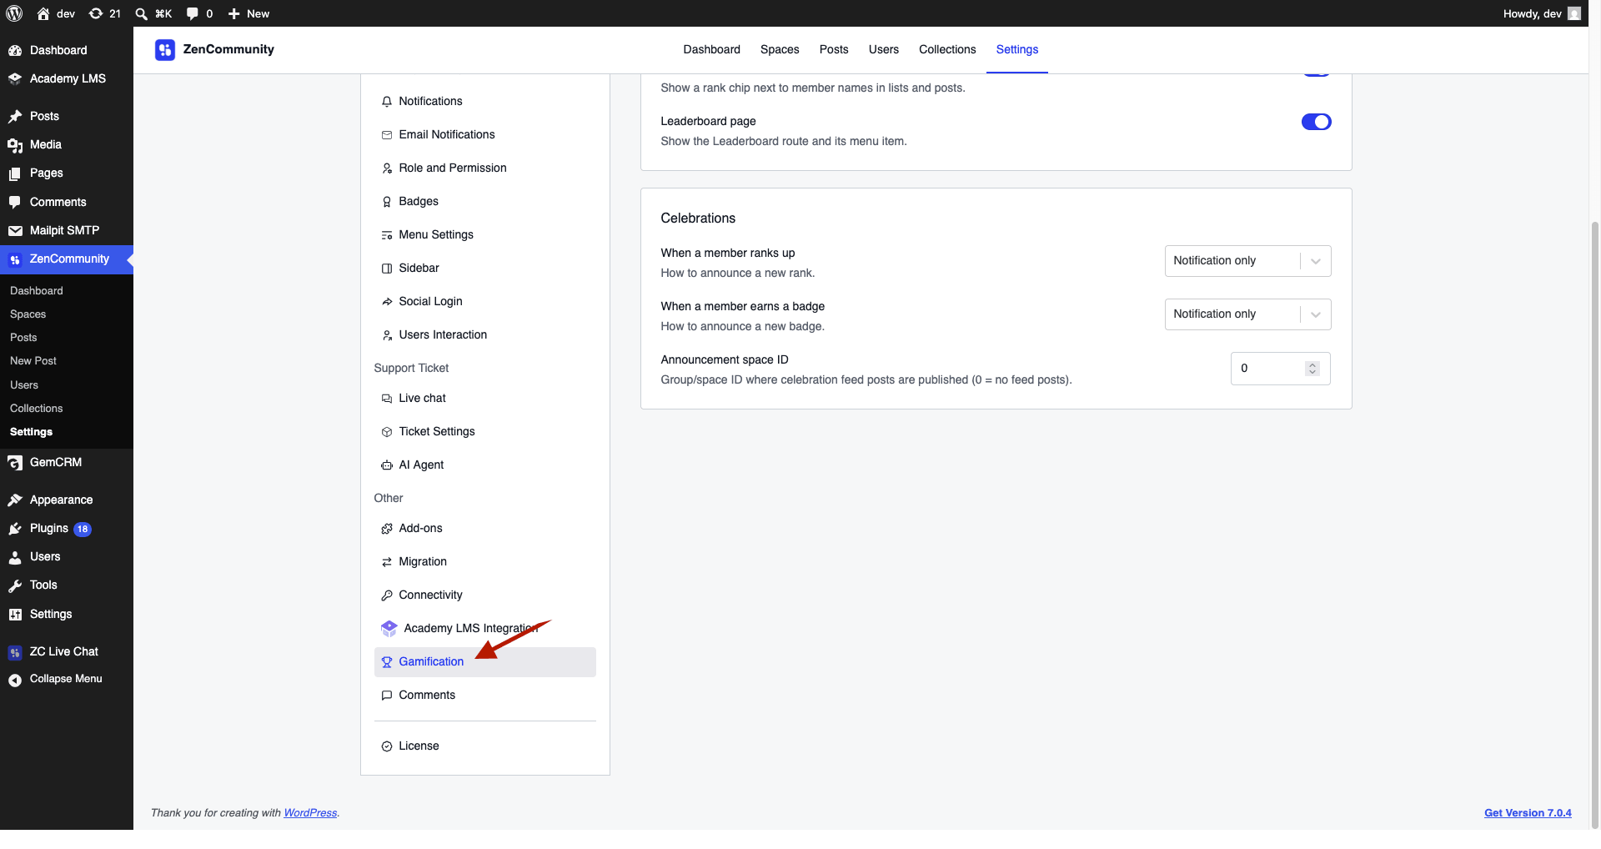Click the ZenCommunity logo icon in header
The width and height of the screenshot is (1601, 849).
(165, 50)
